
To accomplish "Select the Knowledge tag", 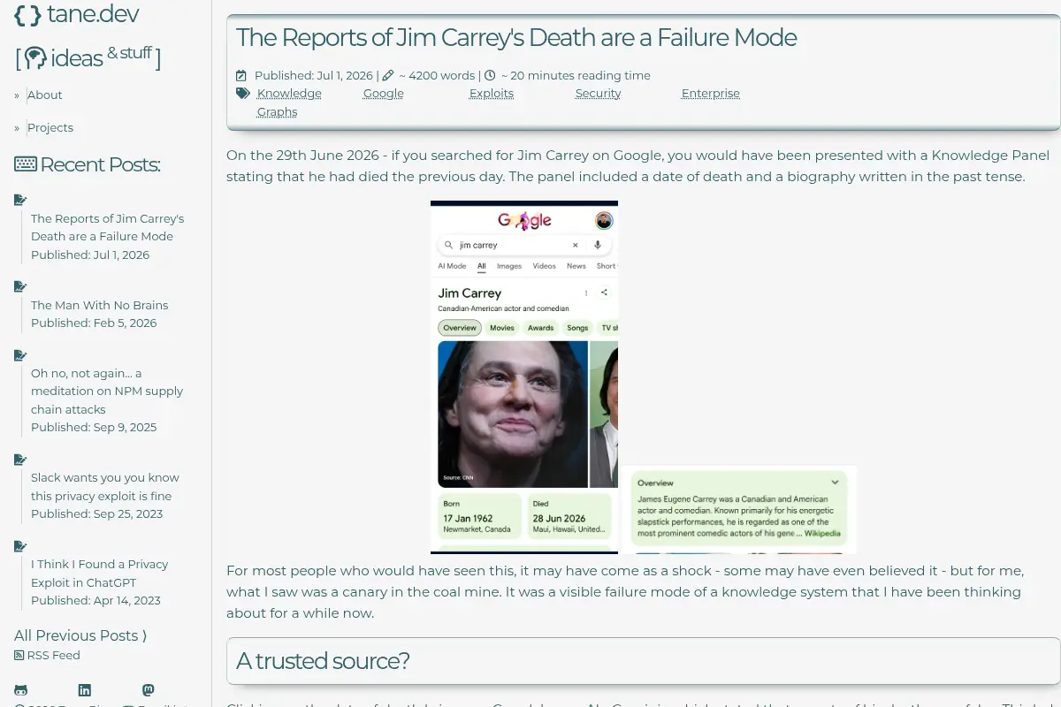I will [x=289, y=94].
